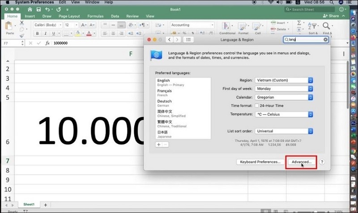This screenshot has width=358, height=213.
Task: Click the Find & Select magnifier icon
Action: pos(326,26)
